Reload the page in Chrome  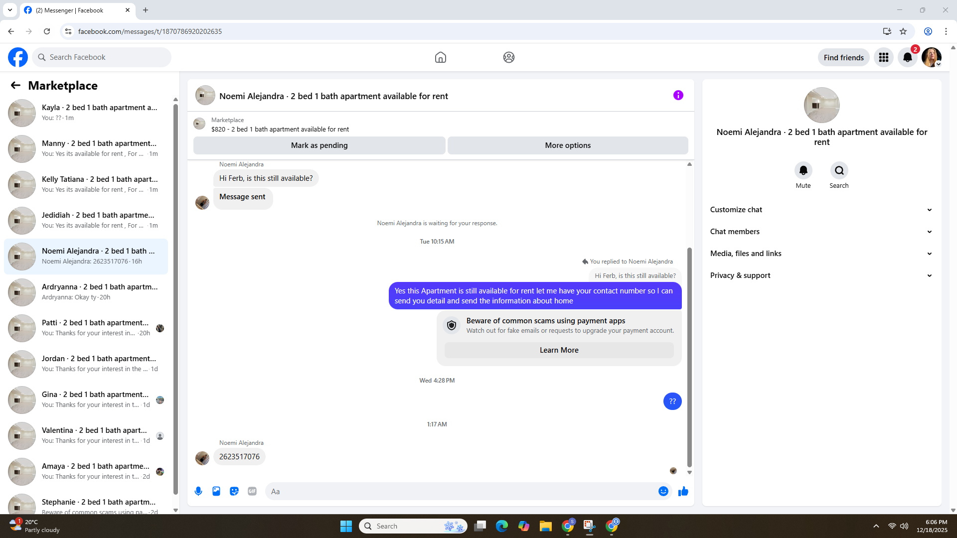(x=47, y=31)
